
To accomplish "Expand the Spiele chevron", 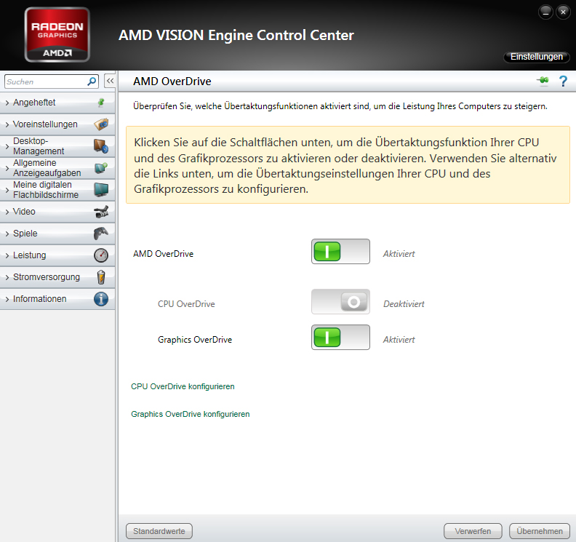I will [7, 234].
